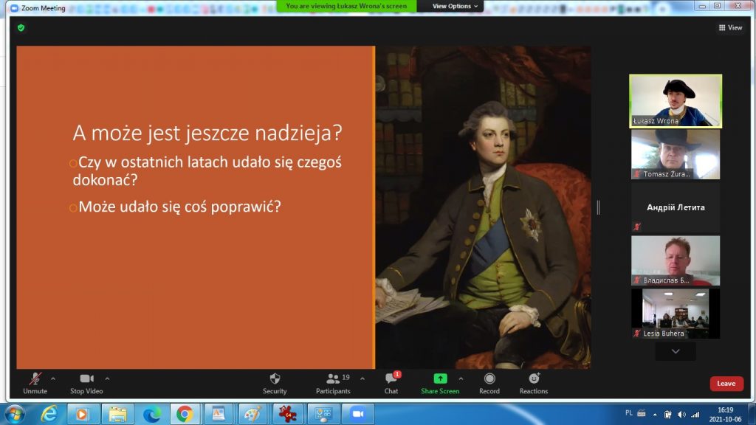The height and width of the screenshot is (425, 756).
Task: Stop Video with the camera button
Action: (86, 382)
